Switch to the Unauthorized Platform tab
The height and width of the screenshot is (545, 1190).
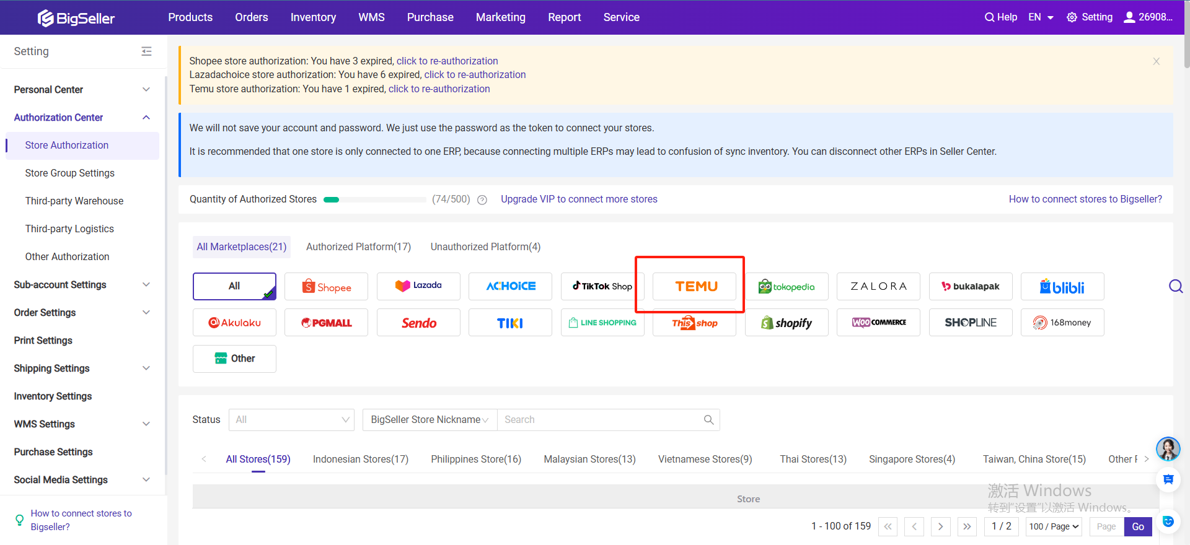tap(485, 246)
